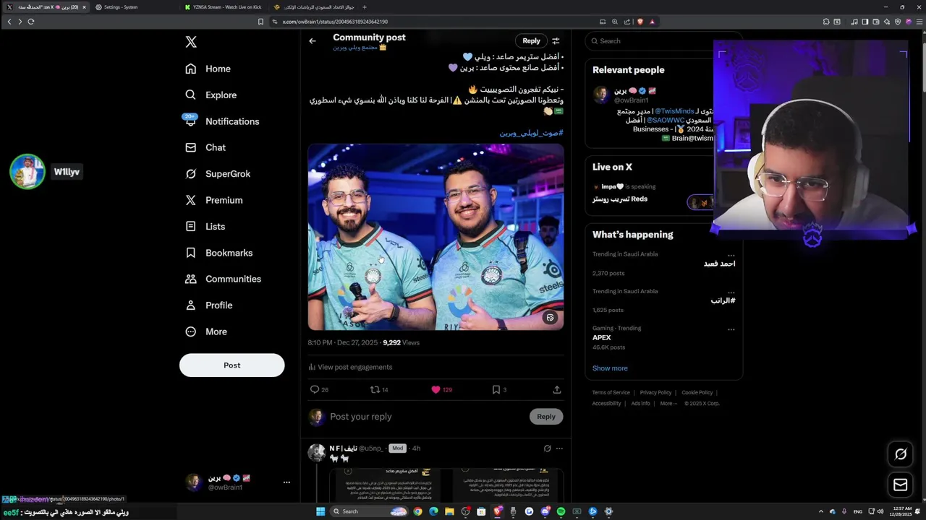Open the Terms of Service footer link
Image resolution: width=926 pixels, height=520 pixels.
611,393
